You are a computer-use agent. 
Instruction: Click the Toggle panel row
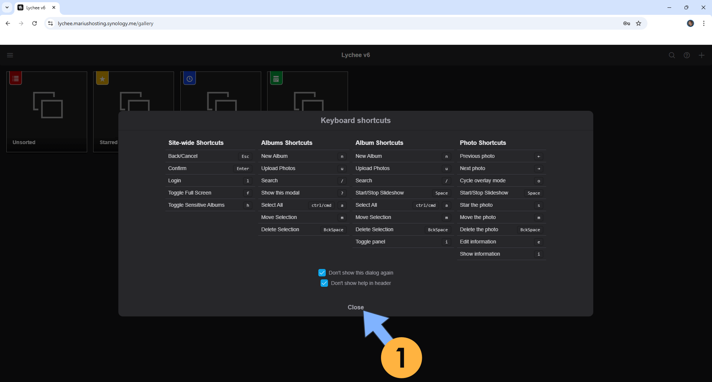click(403, 242)
